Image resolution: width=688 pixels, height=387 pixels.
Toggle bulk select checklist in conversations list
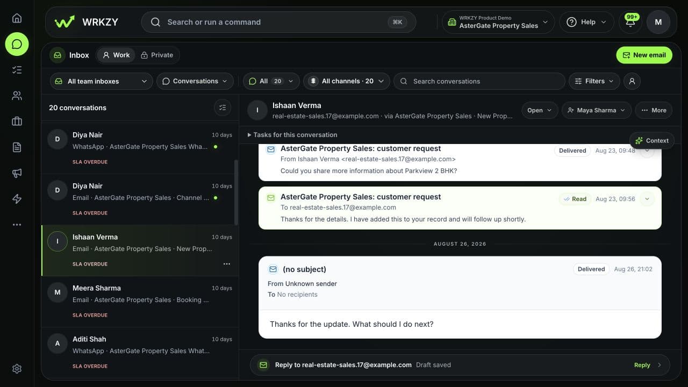(223, 107)
